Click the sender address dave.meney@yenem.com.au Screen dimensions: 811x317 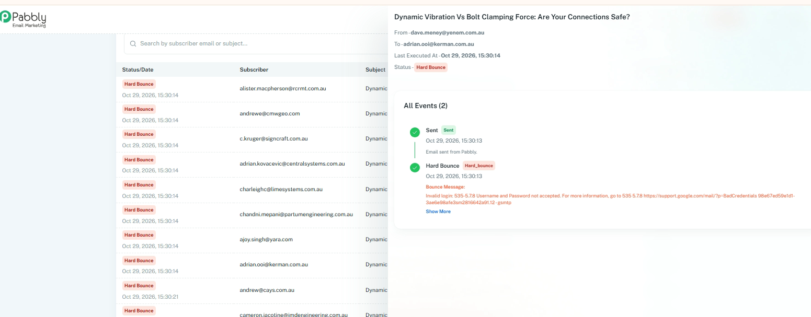tap(448, 33)
